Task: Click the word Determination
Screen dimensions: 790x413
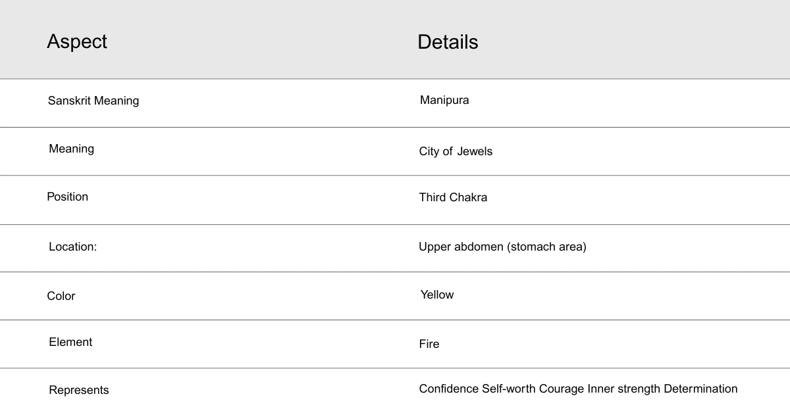Action: (700, 389)
